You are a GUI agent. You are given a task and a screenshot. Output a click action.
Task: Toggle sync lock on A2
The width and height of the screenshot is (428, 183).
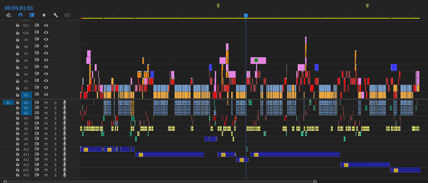click(36, 108)
